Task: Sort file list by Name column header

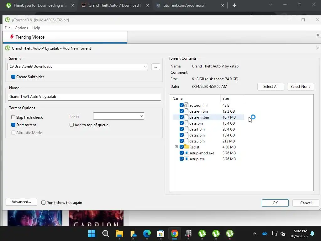Action: pyautogui.click(x=195, y=98)
